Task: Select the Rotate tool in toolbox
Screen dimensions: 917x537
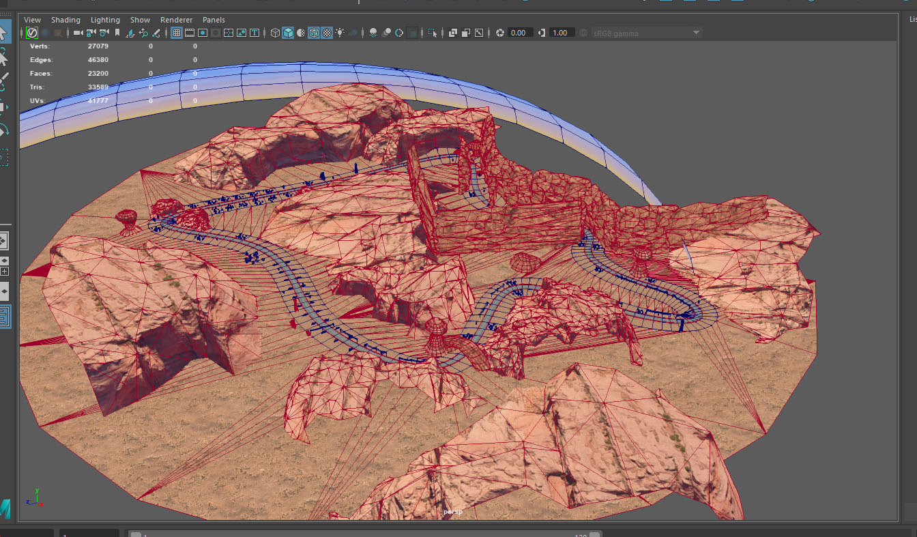Action: click(x=4, y=130)
